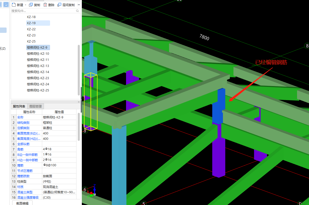
Task: Select 楼梯间柱-KZ-11 in the list
Action: pos(38,60)
